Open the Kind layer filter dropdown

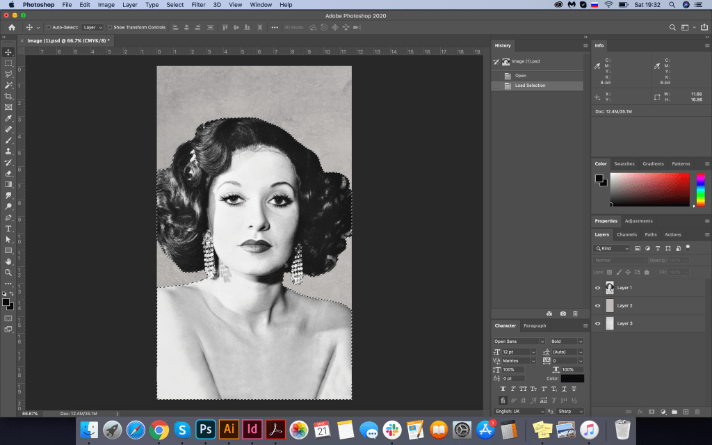(x=612, y=248)
